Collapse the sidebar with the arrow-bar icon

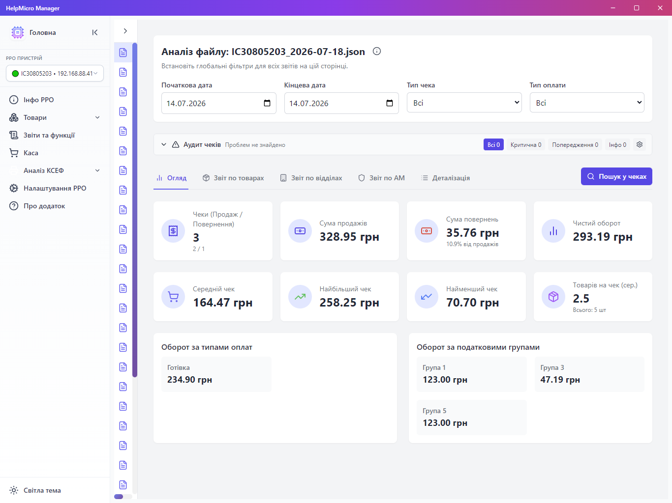[x=95, y=32]
